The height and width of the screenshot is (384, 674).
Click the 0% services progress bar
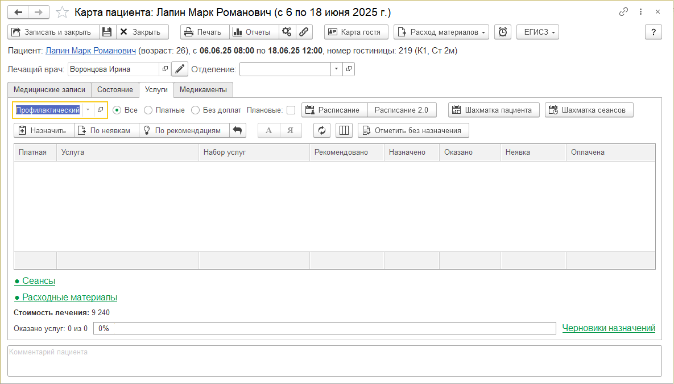[325, 328]
